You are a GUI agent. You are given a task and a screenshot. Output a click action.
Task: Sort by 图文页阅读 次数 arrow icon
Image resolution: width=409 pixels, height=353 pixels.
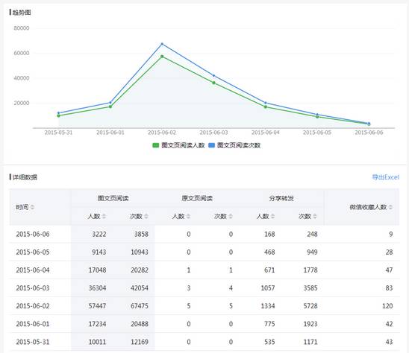click(146, 216)
